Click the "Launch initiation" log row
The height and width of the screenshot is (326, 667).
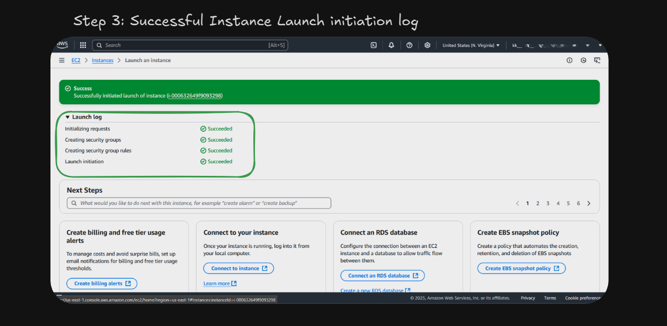click(84, 162)
